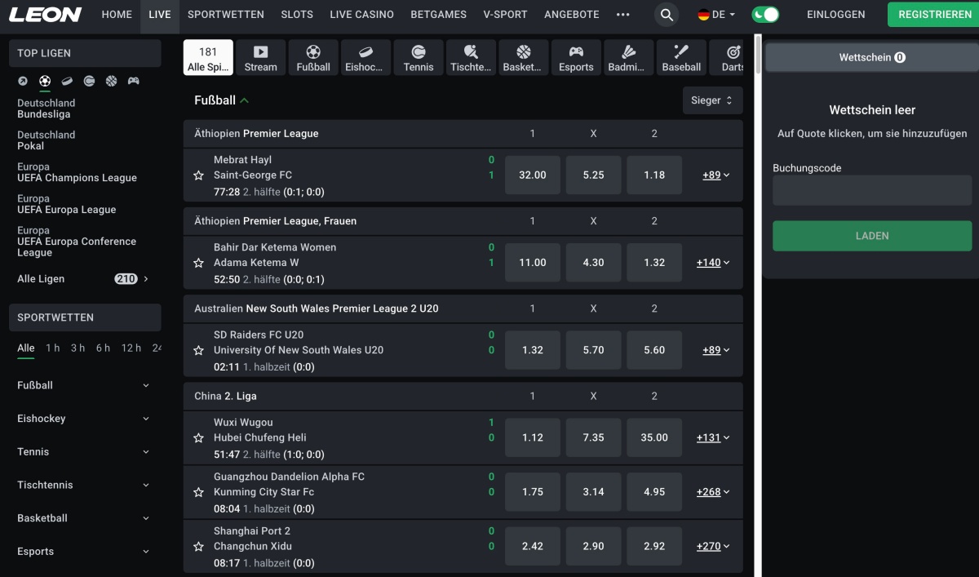Viewport: 979px width, 577px height.
Task: Expand +131 markets for Wuxi Wugou match
Action: (713, 437)
